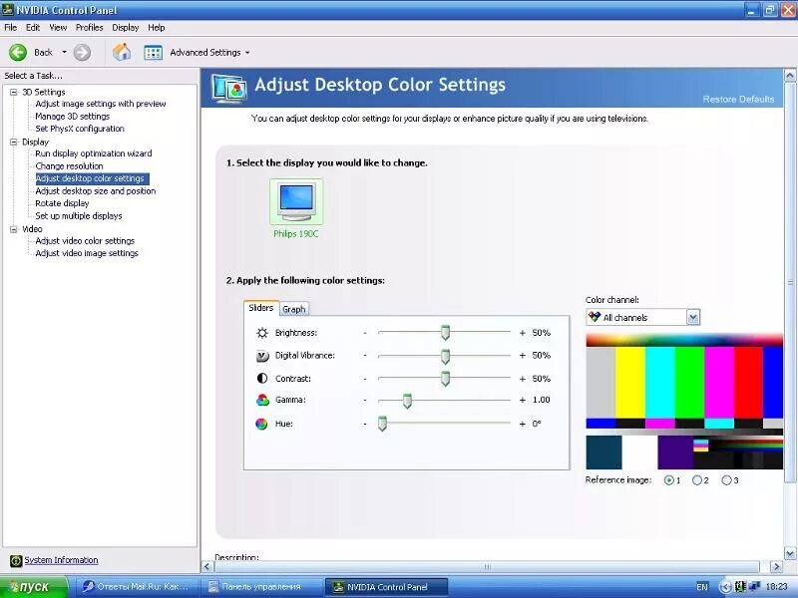
Task: Open Set PhysX configuration task
Action: coord(80,129)
